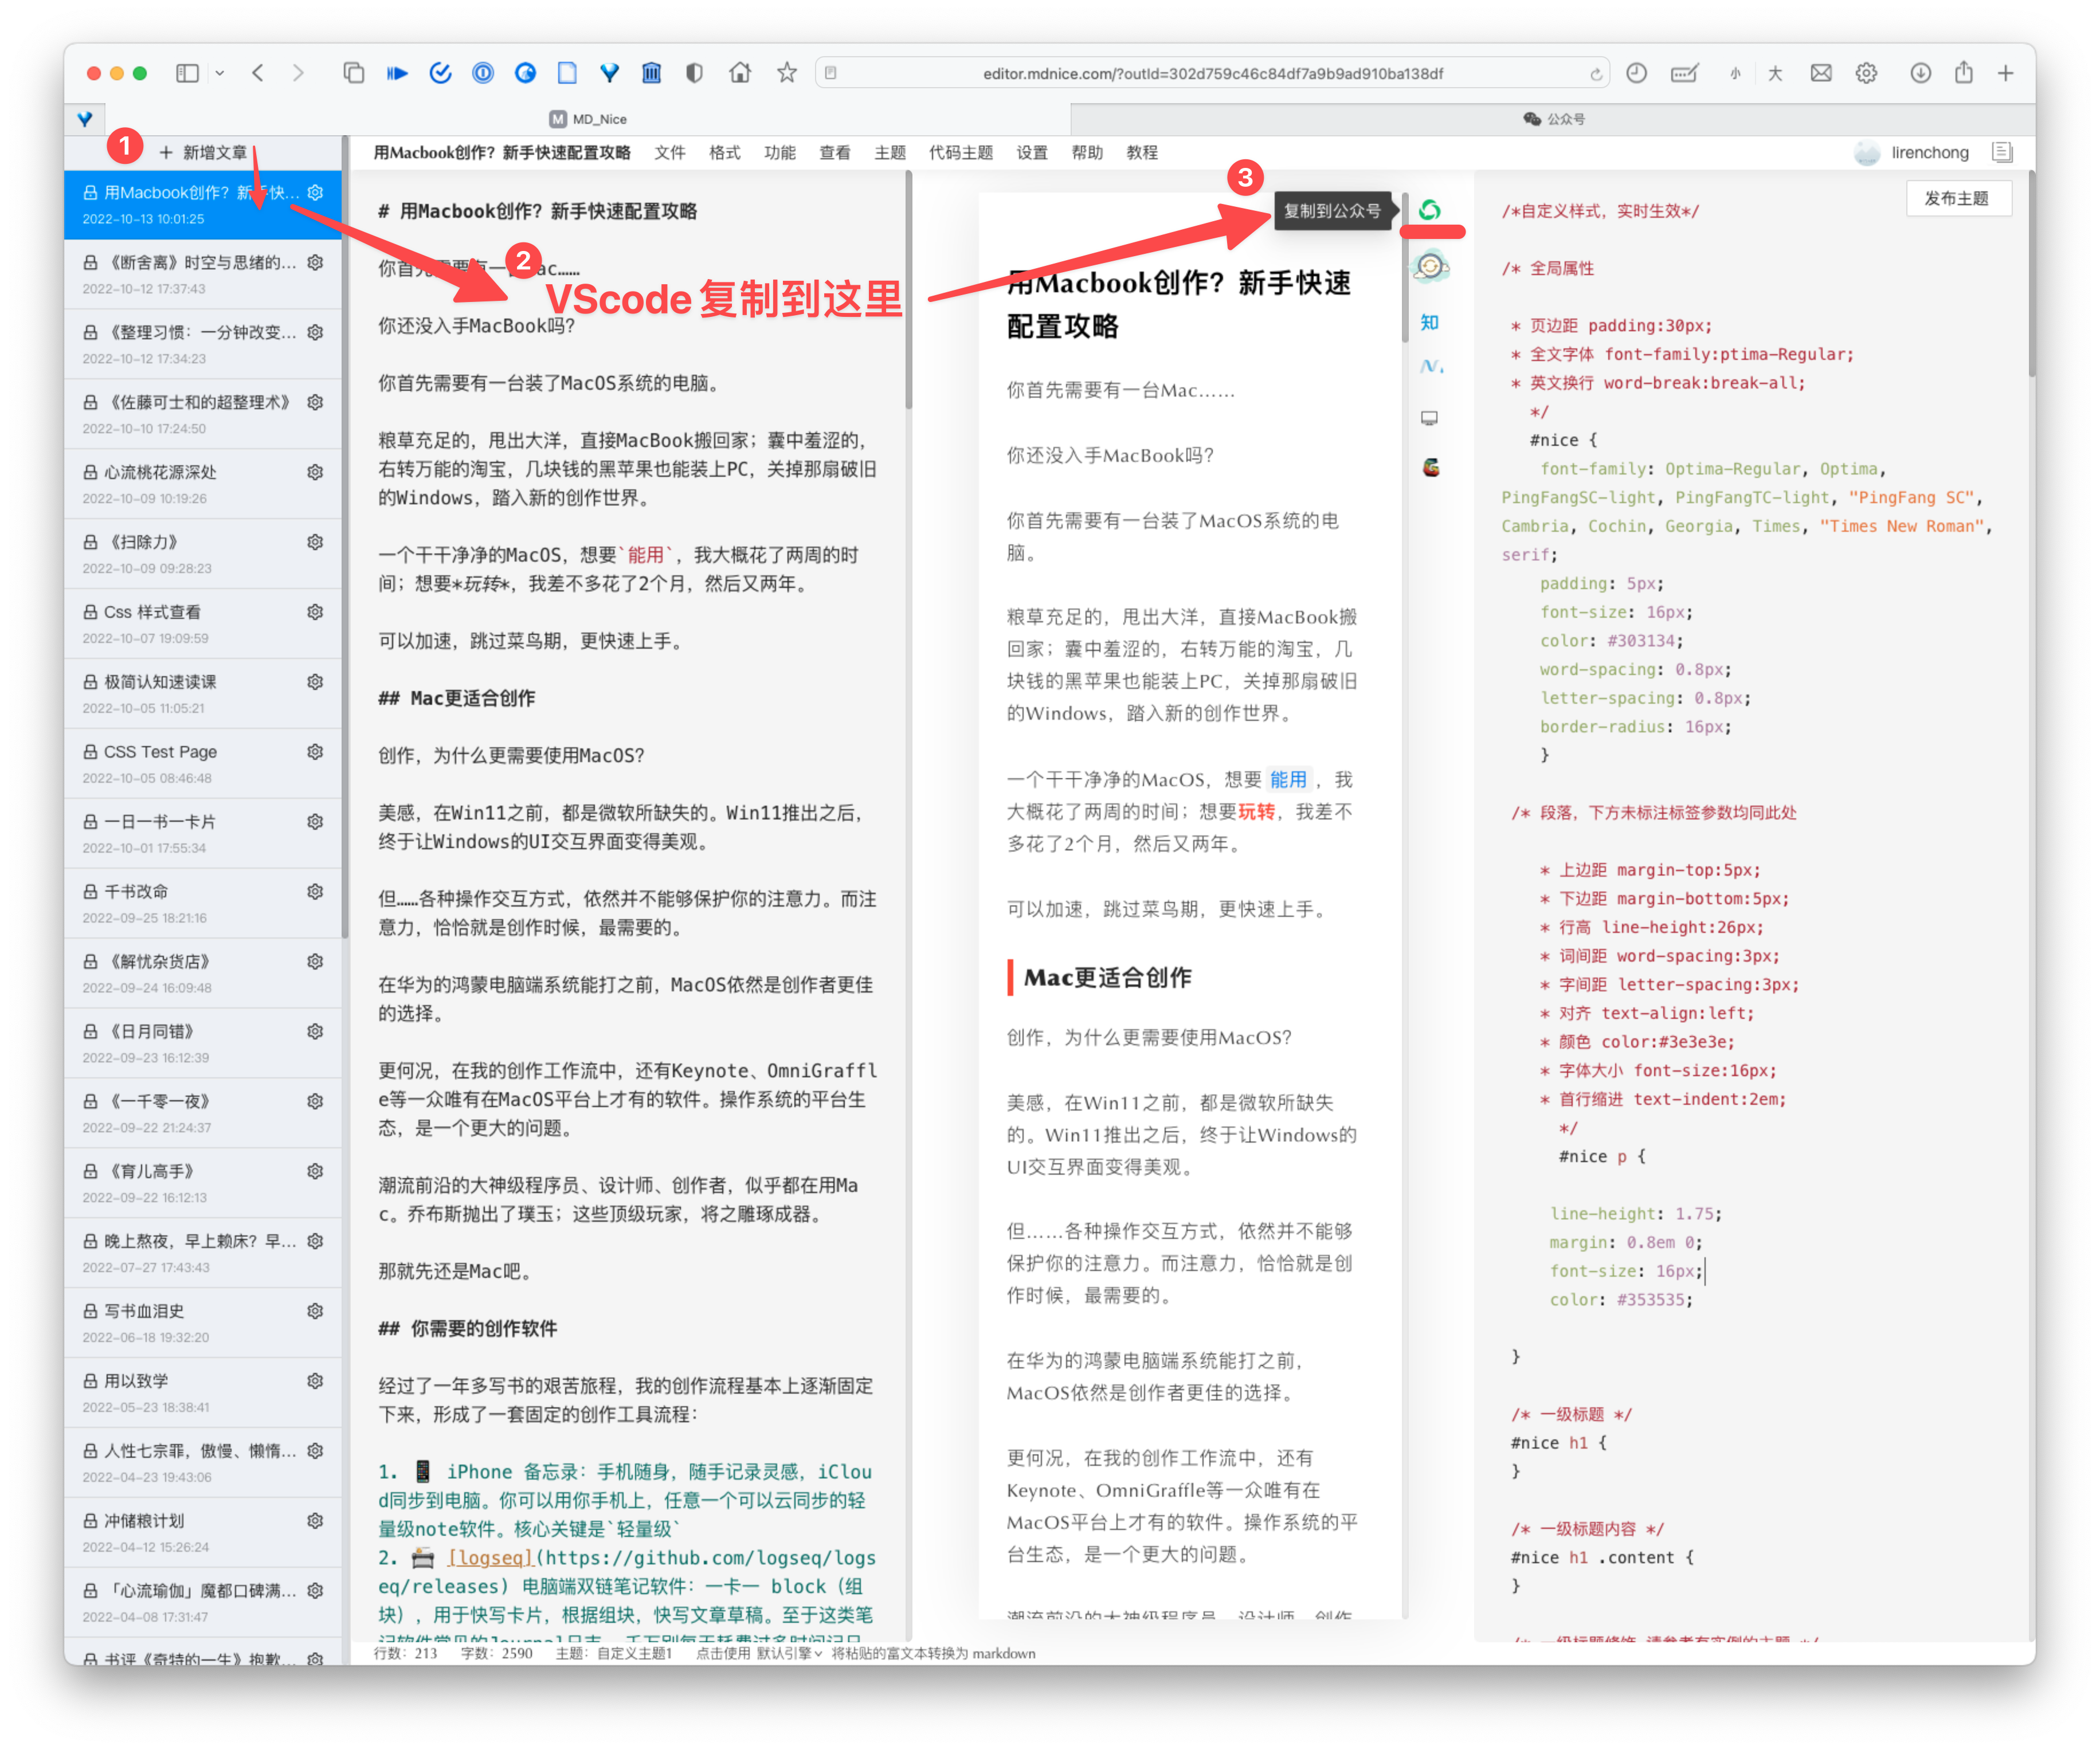
Task: Click the blue funnel extension icon in toolbar
Action: click(609, 73)
